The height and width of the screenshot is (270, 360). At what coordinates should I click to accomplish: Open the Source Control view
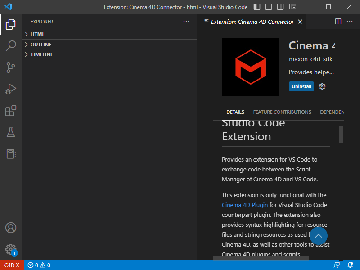(11, 67)
